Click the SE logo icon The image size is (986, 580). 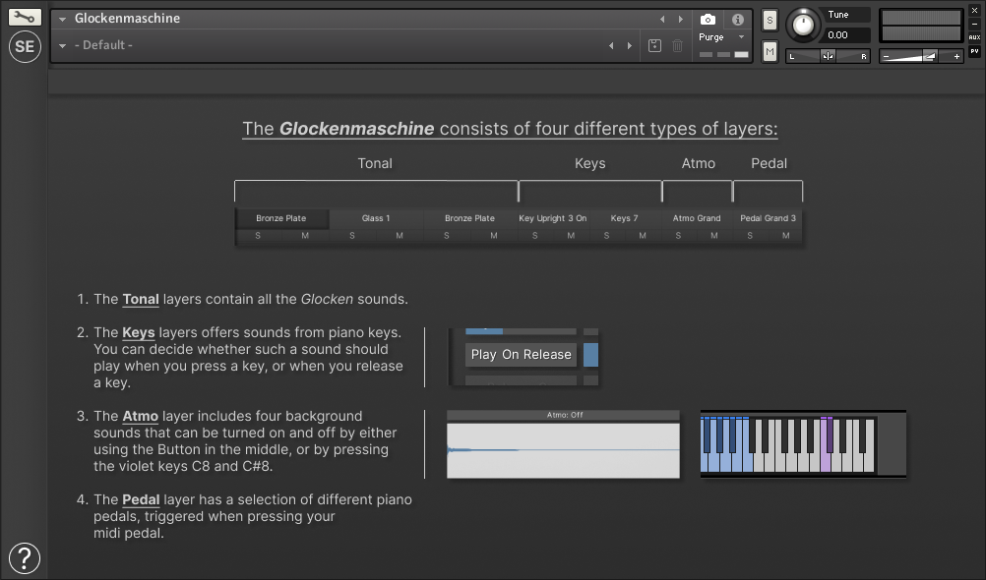25,46
